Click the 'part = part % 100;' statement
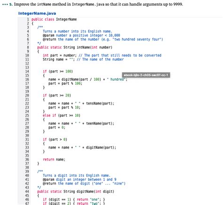223x205 pixels. (x=65, y=83)
